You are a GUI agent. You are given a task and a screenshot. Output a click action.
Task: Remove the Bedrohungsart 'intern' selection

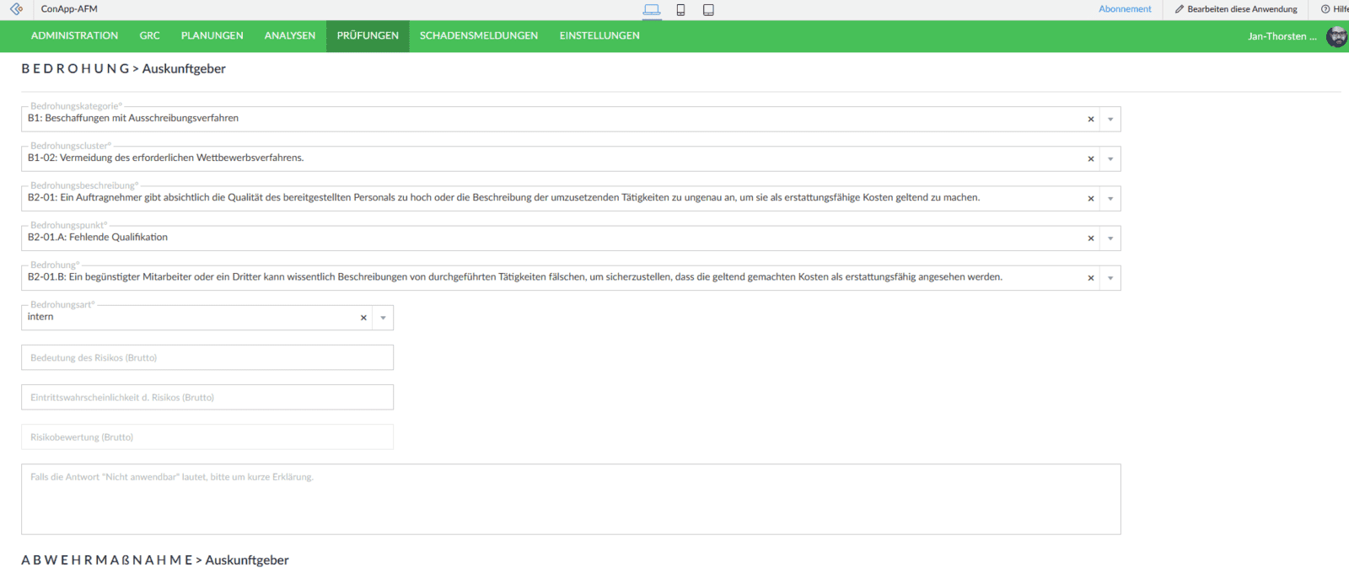tap(363, 319)
